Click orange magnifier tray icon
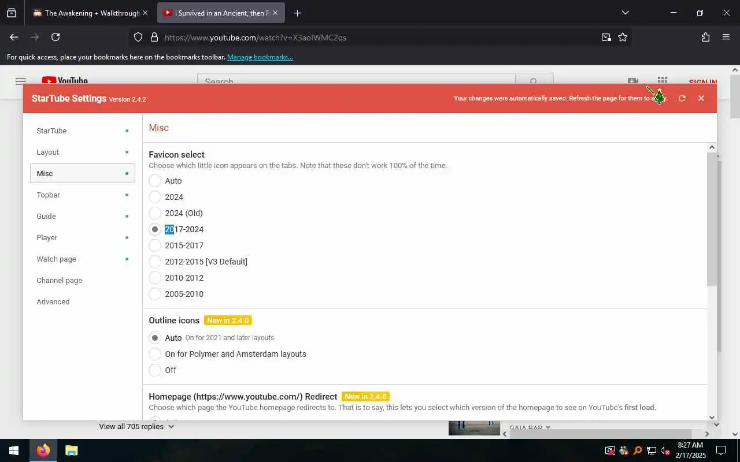The height and width of the screenshot is (462, 740). pyautogui.click(x=638, y=450)
